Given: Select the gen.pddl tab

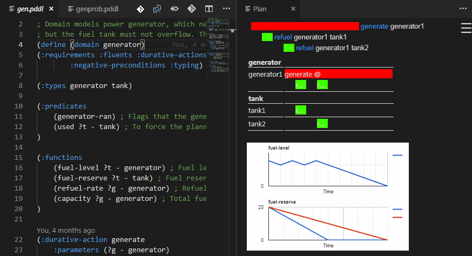Looking at the screenshot, I should click(x=30, y=9).
